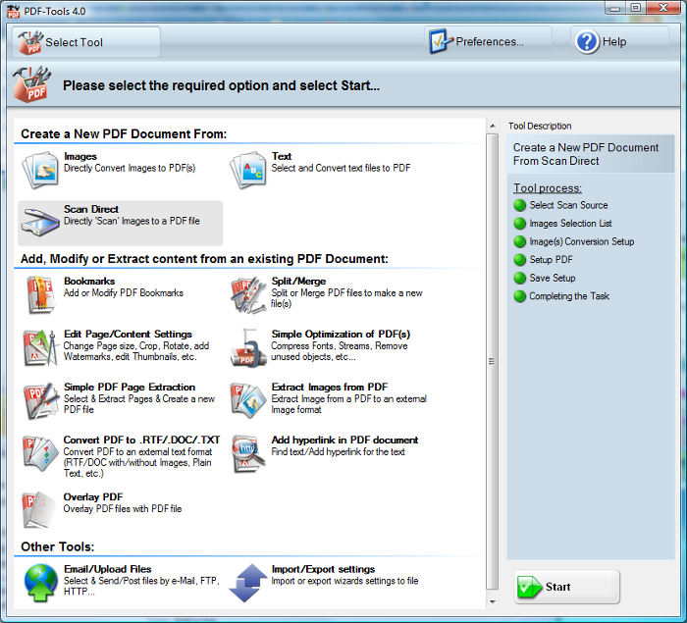This screenshot has width=687, height=623.
Task: Click green dot beside Select Scan Source
Action: (x=519, y=205)
